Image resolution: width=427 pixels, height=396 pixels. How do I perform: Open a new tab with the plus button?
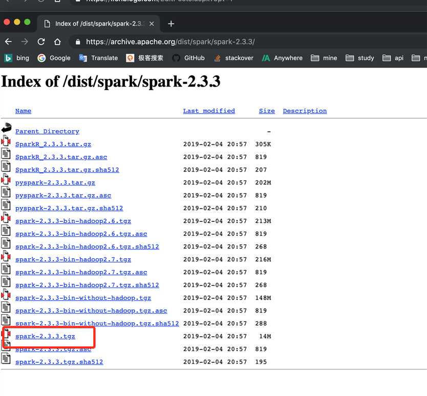171,24
